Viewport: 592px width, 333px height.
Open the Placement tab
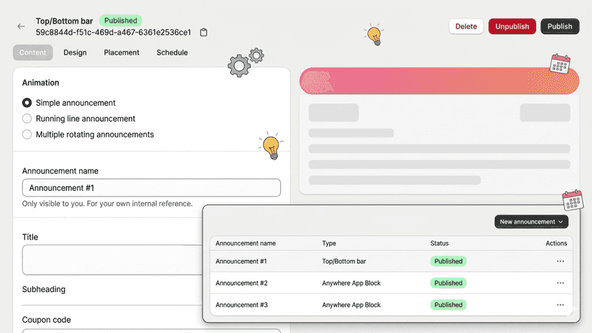pos(122,52)
